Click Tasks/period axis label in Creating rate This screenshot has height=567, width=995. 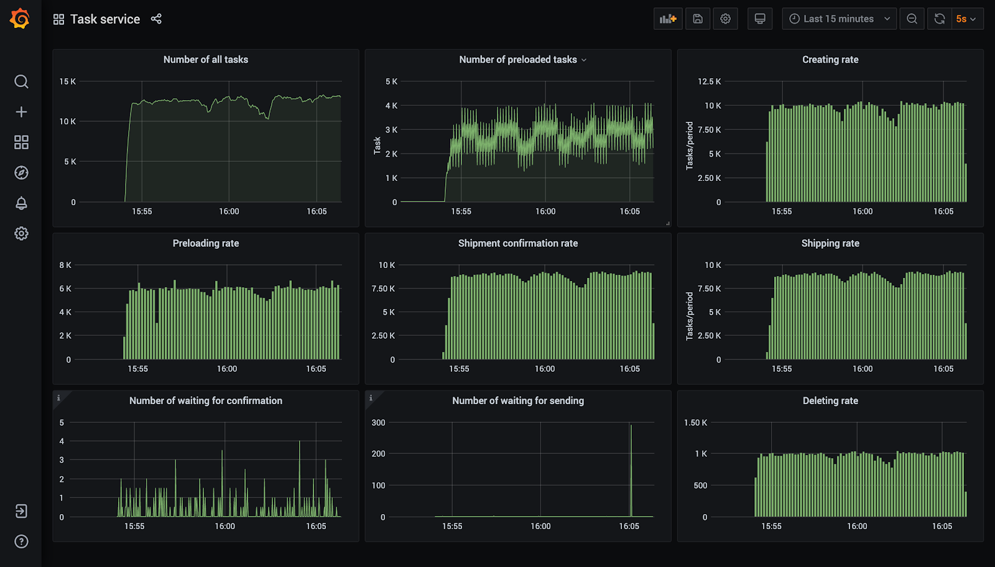point(689,145)
